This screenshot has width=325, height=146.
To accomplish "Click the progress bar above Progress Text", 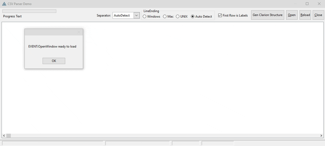I will [x=29, y=11].
